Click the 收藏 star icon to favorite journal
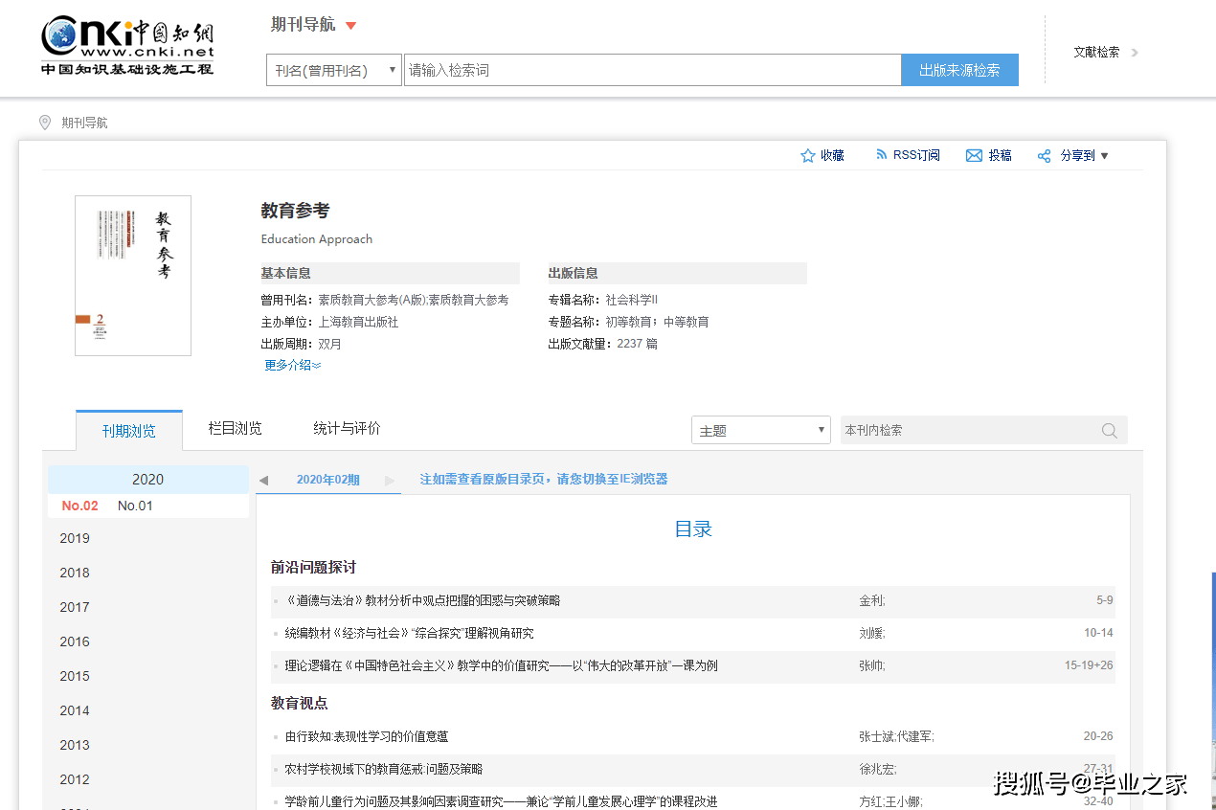 (x=807, y=155)
